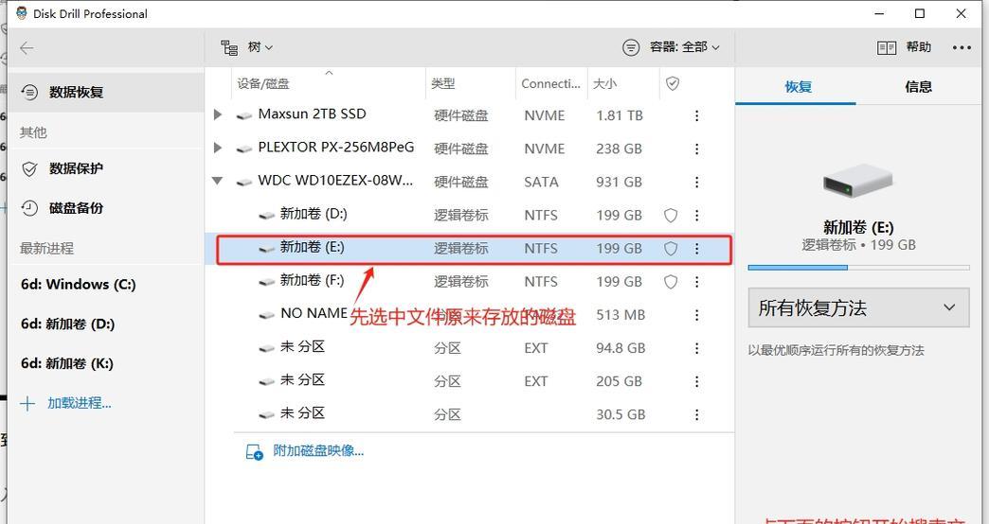The image size is (989, 524).
Task: Switch to the 信息 tab
Action: [x=918, y=87]
